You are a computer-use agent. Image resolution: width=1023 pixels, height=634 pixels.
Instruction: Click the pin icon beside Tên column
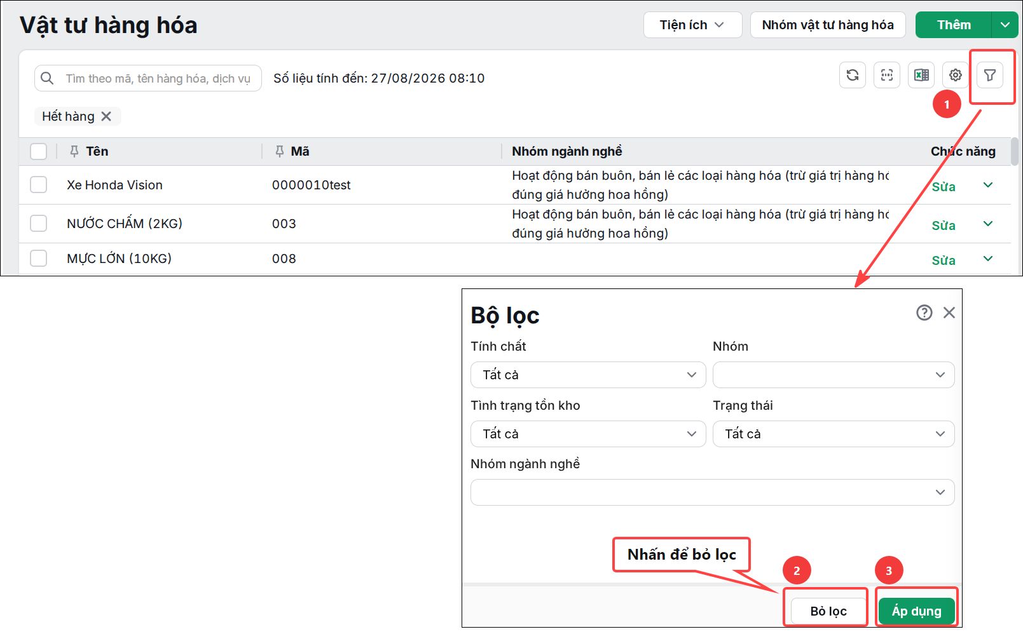click(x=74, y=151)
